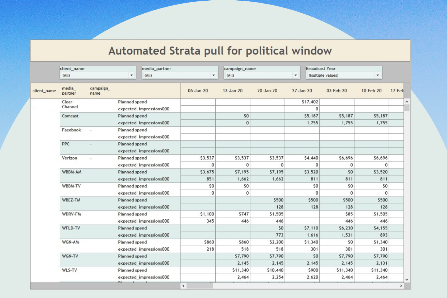447x298 pixels.
Task: Select the WGN-TV media partner row
Action: click(x=70, y=256)
